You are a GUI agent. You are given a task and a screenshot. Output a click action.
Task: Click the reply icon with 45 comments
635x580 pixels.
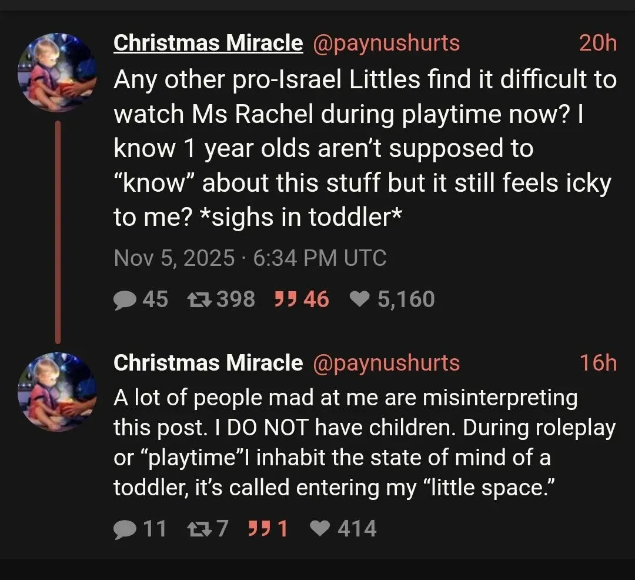(x=124, y=300)
